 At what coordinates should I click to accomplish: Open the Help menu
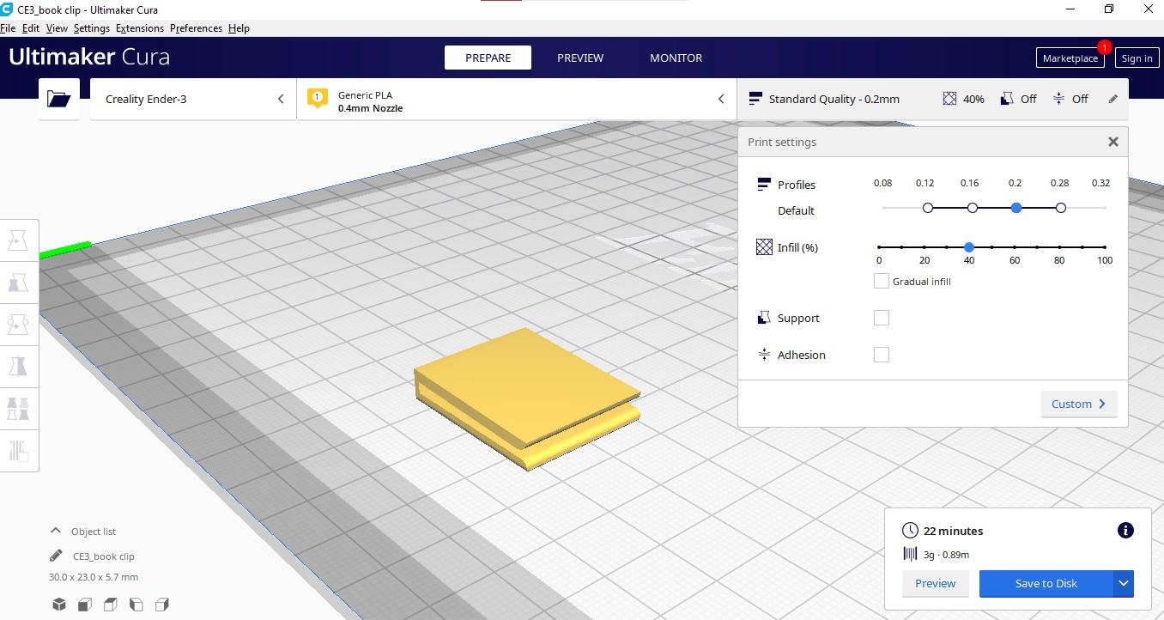point(239,28)
